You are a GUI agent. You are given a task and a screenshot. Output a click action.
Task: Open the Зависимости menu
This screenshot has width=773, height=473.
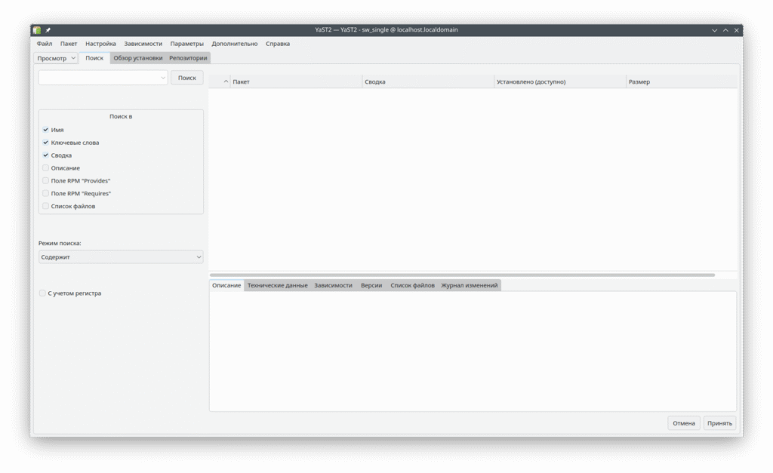click(143, 44)
